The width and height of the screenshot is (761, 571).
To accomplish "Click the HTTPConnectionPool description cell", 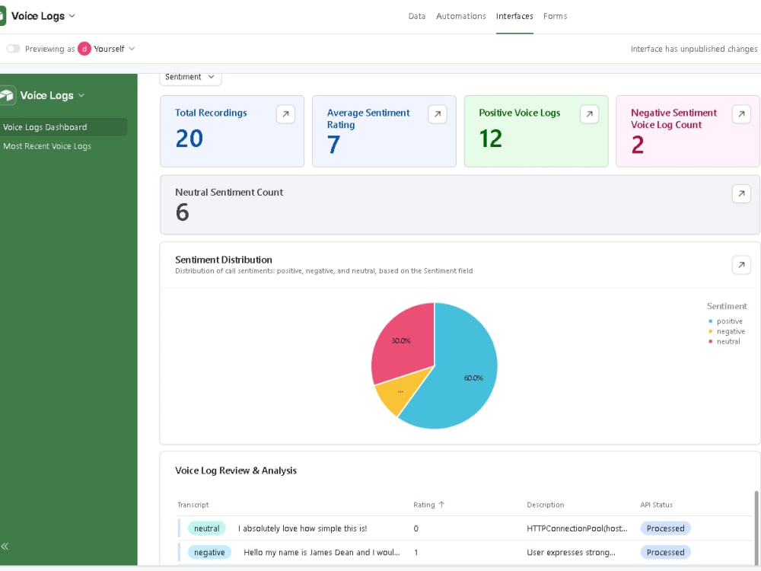I will pos(577,528).
